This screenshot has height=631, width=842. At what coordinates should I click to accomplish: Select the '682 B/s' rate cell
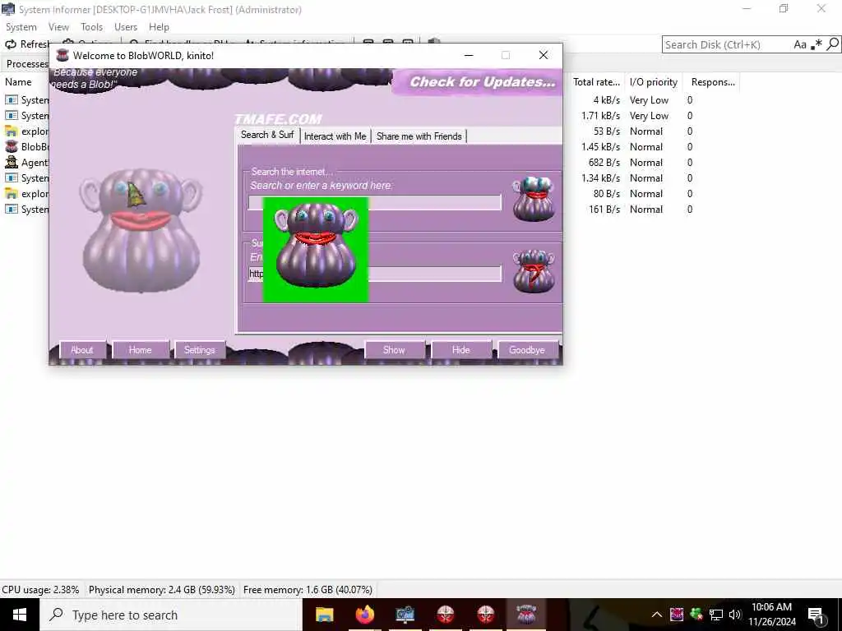[x=604, y=162]
